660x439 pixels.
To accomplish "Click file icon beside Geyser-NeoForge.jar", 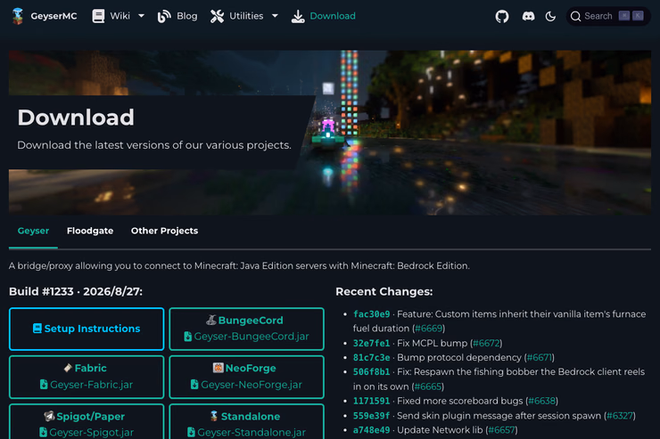I will coord(194,385).
